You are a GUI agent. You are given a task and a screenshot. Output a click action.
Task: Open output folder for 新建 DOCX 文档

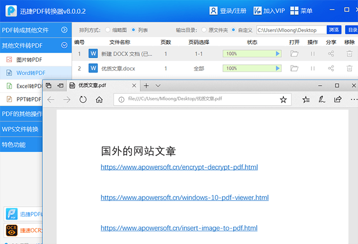click(294, 54)
